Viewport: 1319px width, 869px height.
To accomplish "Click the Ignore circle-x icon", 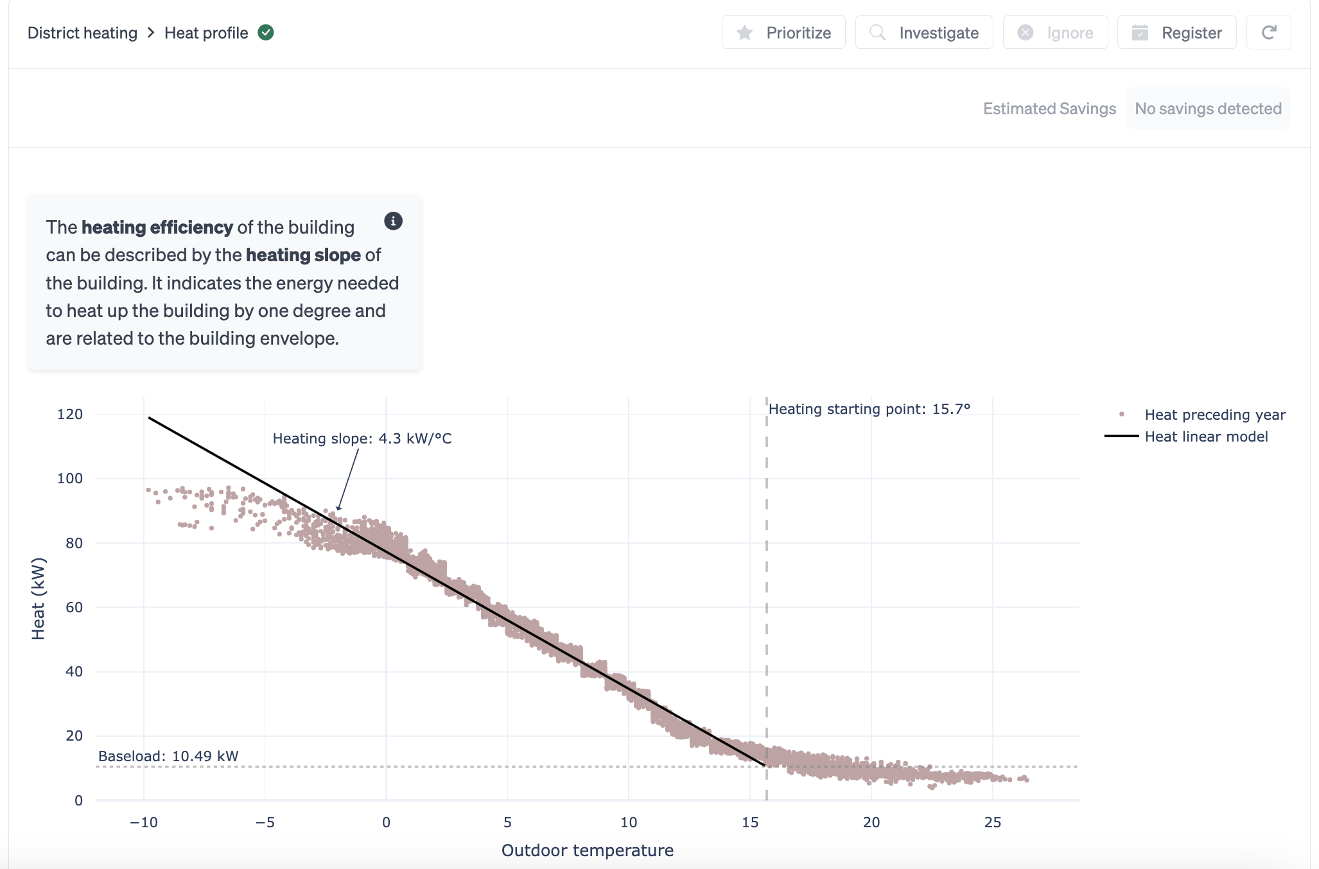I will pos(1026,33).
